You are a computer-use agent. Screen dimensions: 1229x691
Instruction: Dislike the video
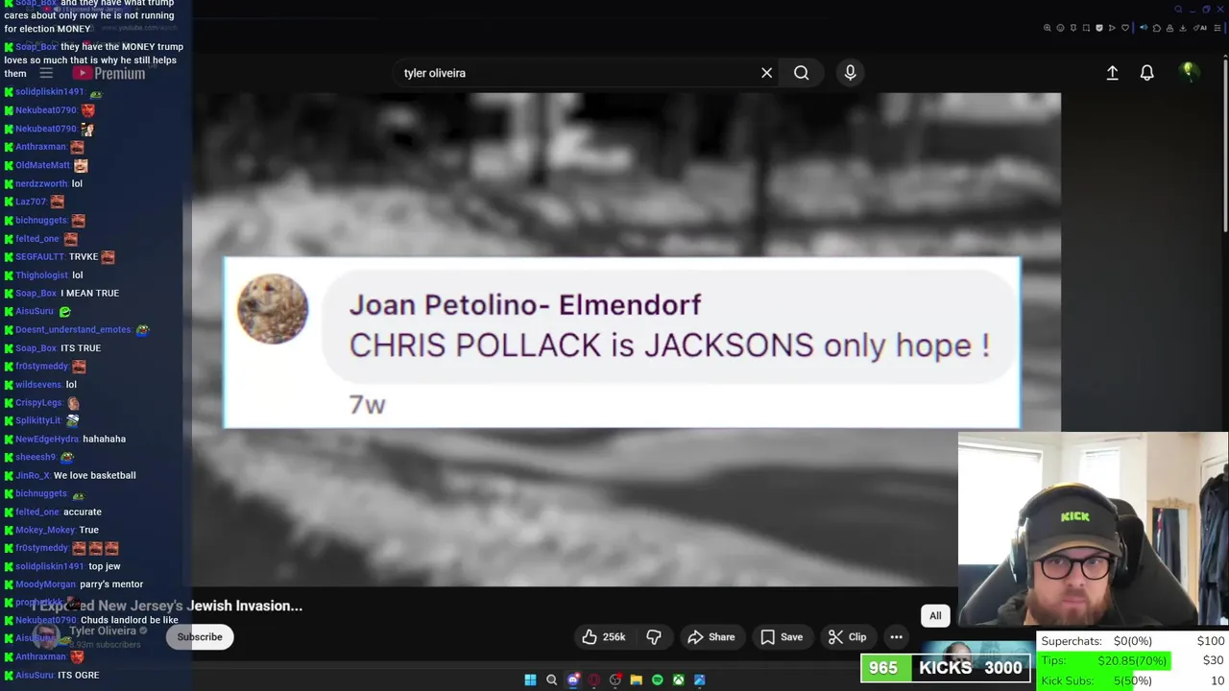(654, 636)
